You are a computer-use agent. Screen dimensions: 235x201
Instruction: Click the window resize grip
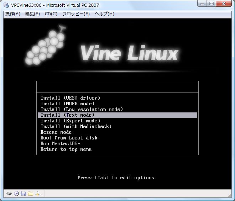coord(230,195)
